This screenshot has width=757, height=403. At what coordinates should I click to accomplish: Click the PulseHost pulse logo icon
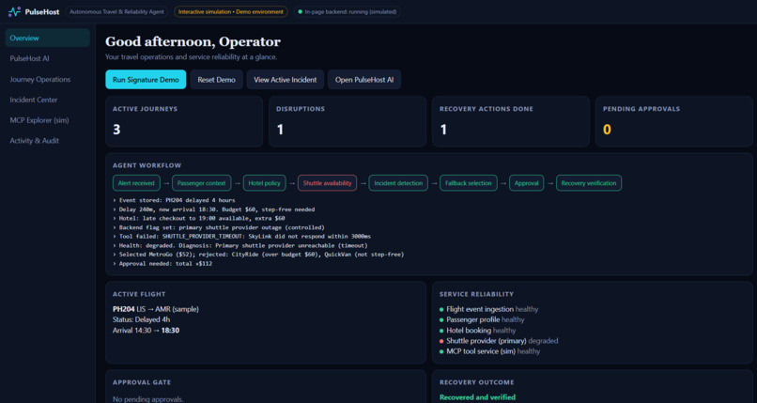pyautogui.click(x=14, y=11)
